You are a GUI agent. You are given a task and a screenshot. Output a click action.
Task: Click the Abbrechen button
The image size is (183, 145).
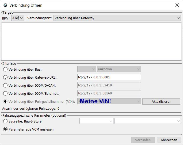169,140
